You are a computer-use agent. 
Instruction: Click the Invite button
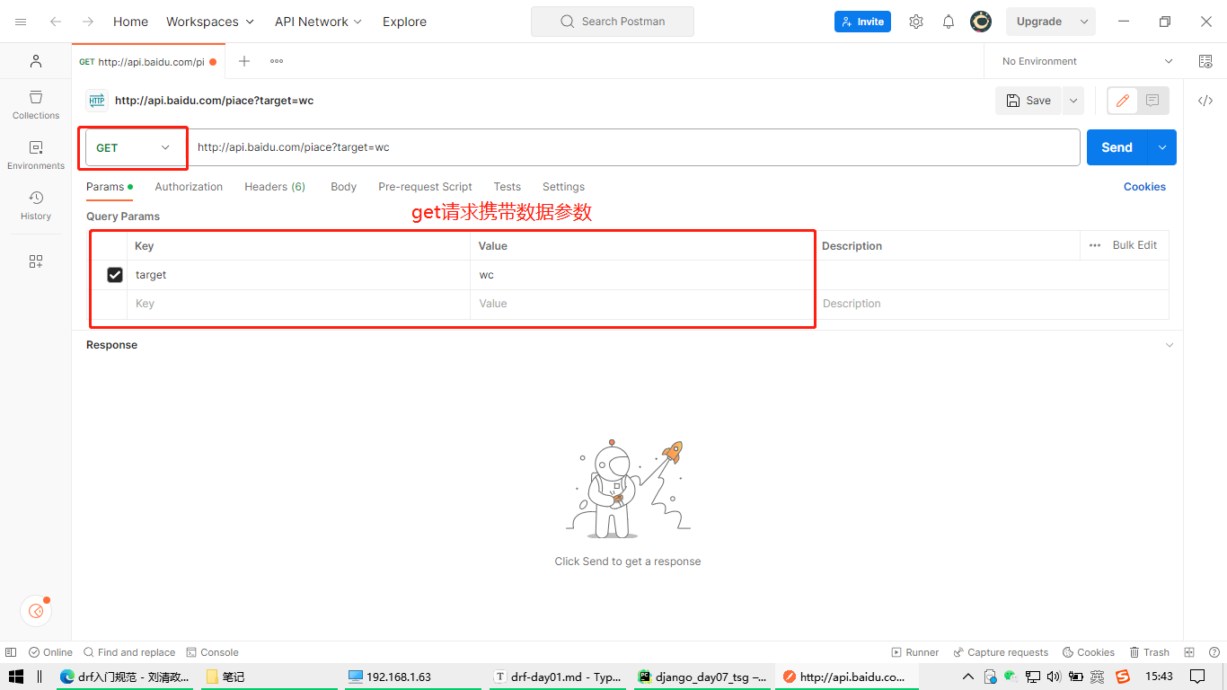[x=862, y=22]
